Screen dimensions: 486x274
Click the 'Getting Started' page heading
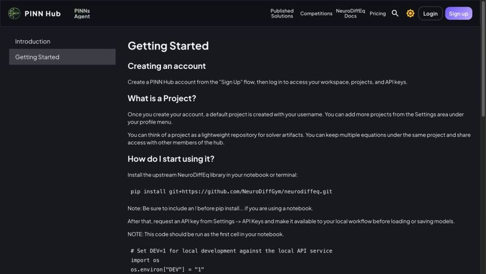coord(168,46)
